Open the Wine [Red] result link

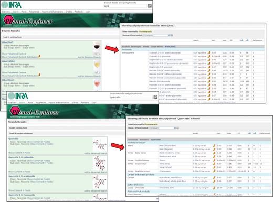7,42
